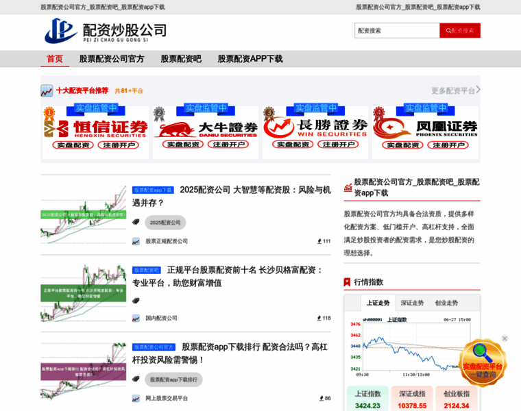Image resolution: width=521 pixels, height=411 pixels.
Task: Click the view-count flame icon beside 118
Action: 319,318
